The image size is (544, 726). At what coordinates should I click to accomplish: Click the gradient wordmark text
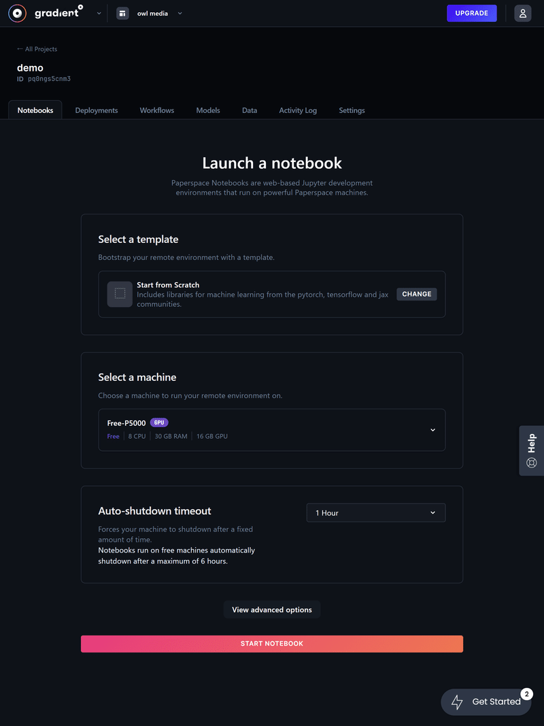pyautogui.click(x=58, y=14)
